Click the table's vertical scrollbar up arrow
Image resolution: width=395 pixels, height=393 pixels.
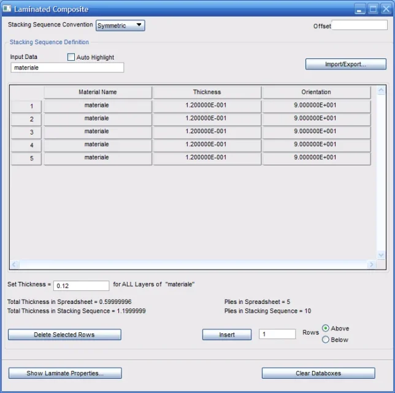[381, 91]
